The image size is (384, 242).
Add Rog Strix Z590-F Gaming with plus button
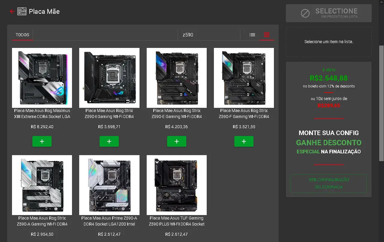coord(244,141)
